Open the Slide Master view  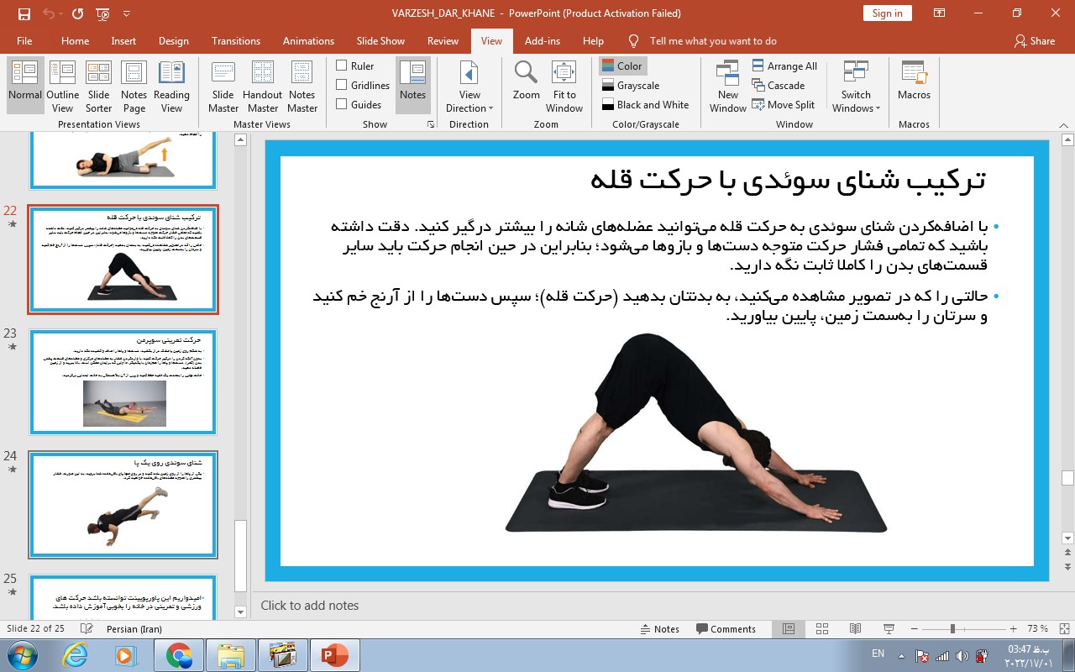(223, 86)
